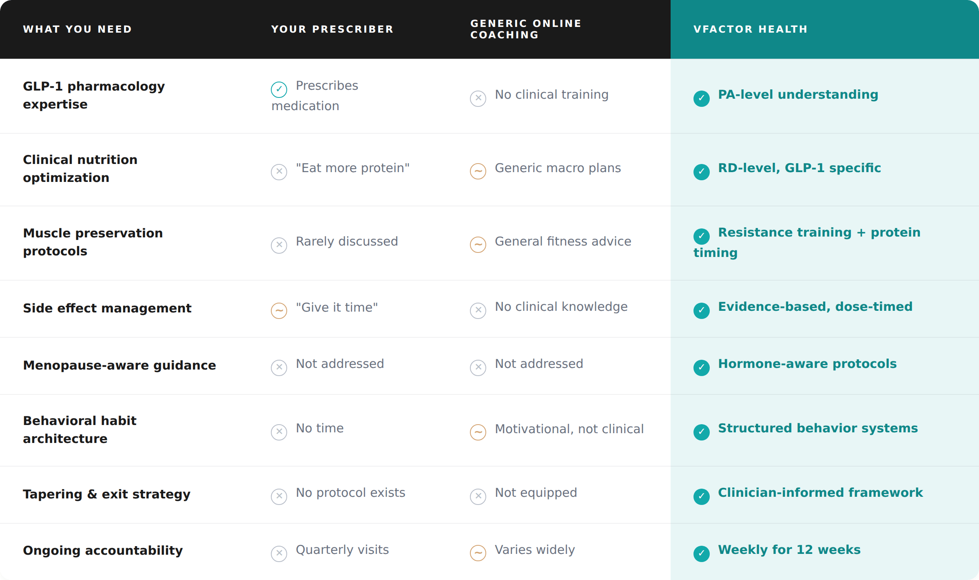Viewport: 979px width, 580px height.
Task: Click the X icon beside No clinical training
Action: tap(478, 98)
